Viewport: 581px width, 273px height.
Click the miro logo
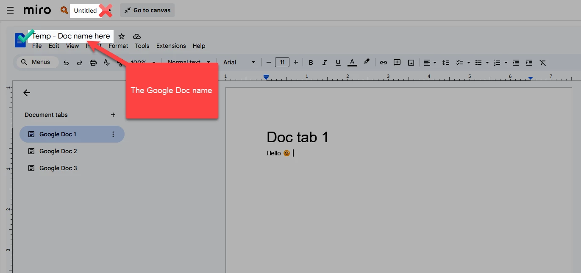pos(37,10)
